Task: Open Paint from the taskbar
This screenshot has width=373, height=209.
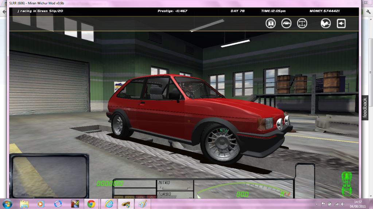Action: tap(143, 204)
